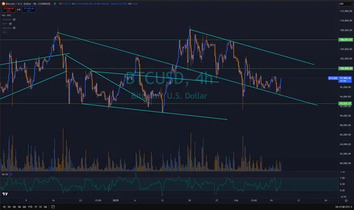354x210 pixels.
Task: Click the TradingView logo
Action: pos(5,194)
